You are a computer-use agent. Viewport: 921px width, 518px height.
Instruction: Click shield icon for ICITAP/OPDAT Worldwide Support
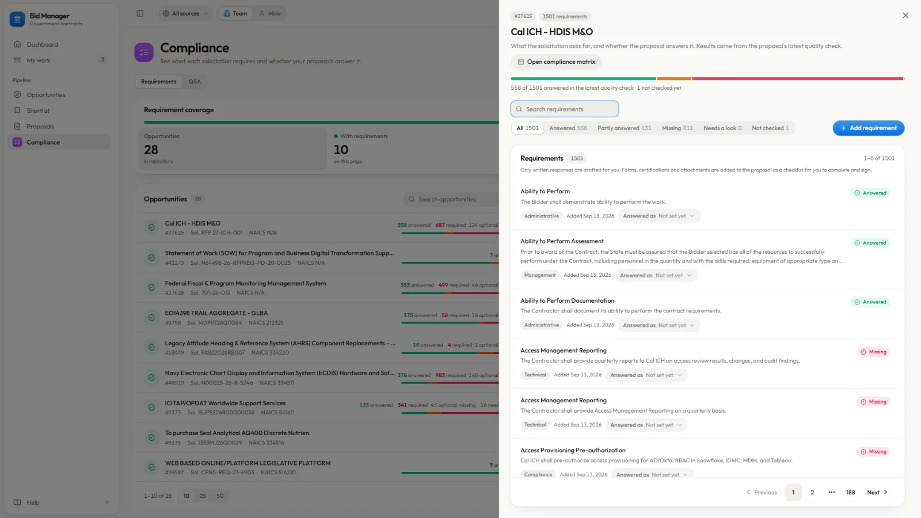[x=151, y=407]
